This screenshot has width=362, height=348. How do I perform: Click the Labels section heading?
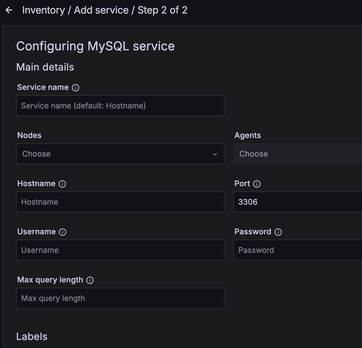32,337
